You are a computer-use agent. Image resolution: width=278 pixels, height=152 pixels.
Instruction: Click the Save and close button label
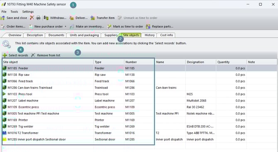pos(17,18)
